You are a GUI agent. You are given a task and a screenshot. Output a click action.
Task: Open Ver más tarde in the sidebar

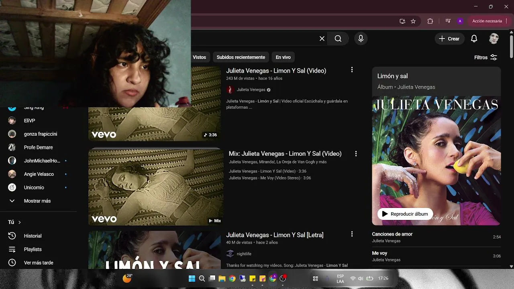pyautogui.click(x=39, y=263)
